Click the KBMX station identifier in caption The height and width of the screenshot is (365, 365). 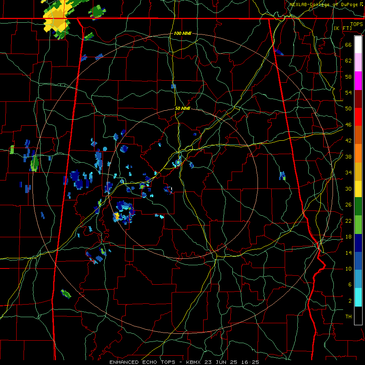coord(194,362)
